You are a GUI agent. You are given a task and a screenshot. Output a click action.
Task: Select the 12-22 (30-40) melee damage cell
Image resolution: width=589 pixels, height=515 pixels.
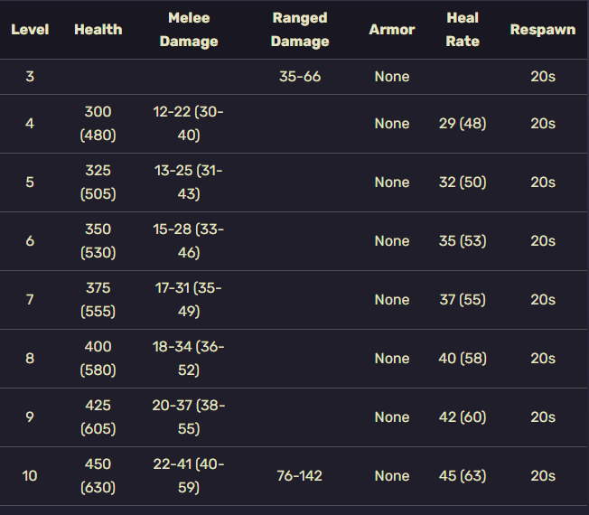(189, 124)
